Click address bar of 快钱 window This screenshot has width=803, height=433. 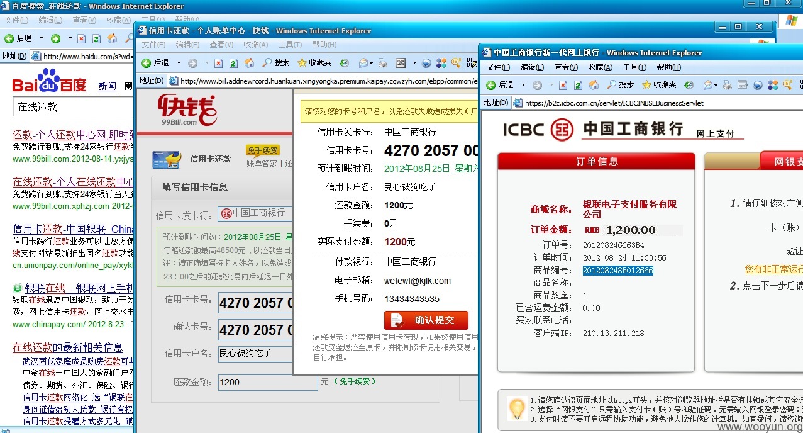pyautogui.click(x=322, y=81)
